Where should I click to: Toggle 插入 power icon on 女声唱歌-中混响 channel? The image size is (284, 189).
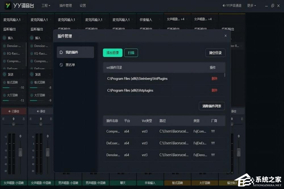click(x=32, y=38)
